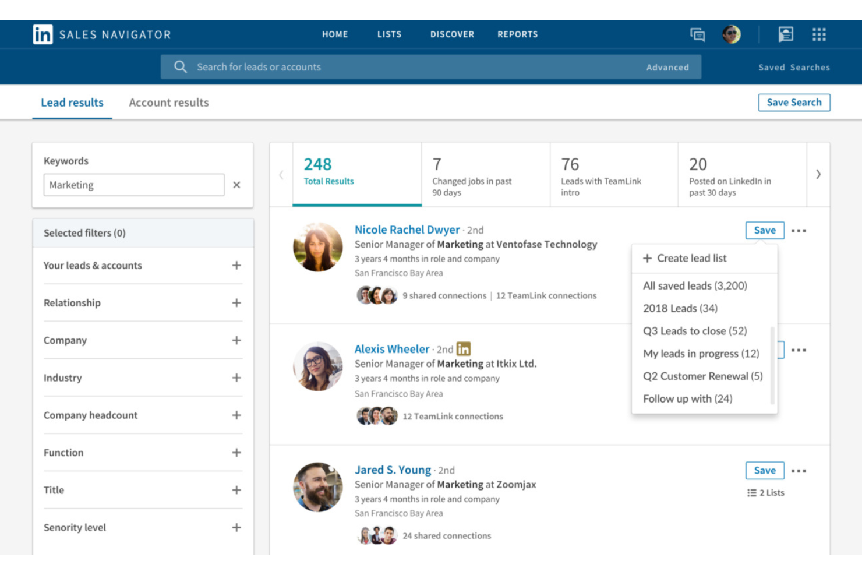Image resolution: width=862 pixels, height=575 pixels.
Task: Save lead Jared S. Young
Action: (765, 470)
